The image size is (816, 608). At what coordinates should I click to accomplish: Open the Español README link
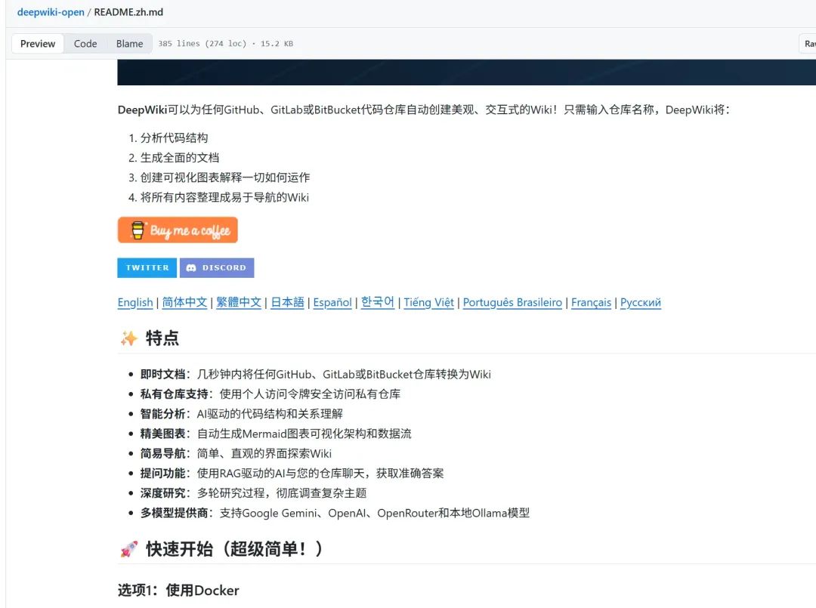tap(332, 302)
